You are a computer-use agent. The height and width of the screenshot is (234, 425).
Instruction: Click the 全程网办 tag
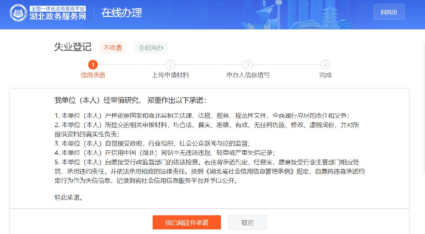[151, 47]
